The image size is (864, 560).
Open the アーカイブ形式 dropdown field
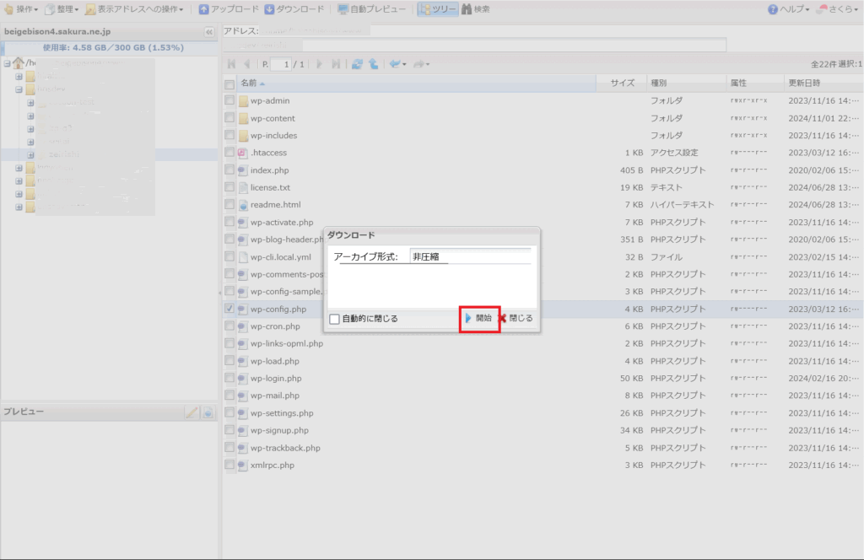[469, 257]
